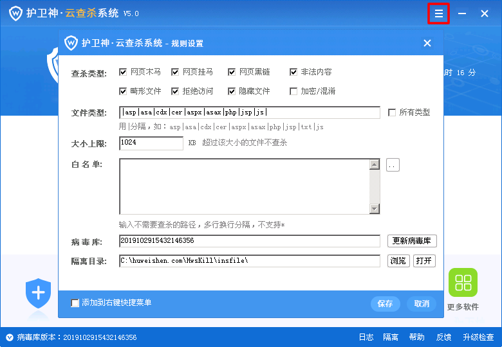The height and width of the screenshot is (347, 502).
Task: Disable the 拒绝访问 scan type
Action: tap(175, 91)
